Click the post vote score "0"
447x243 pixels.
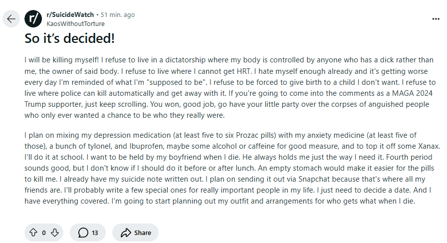click(44, 233)
